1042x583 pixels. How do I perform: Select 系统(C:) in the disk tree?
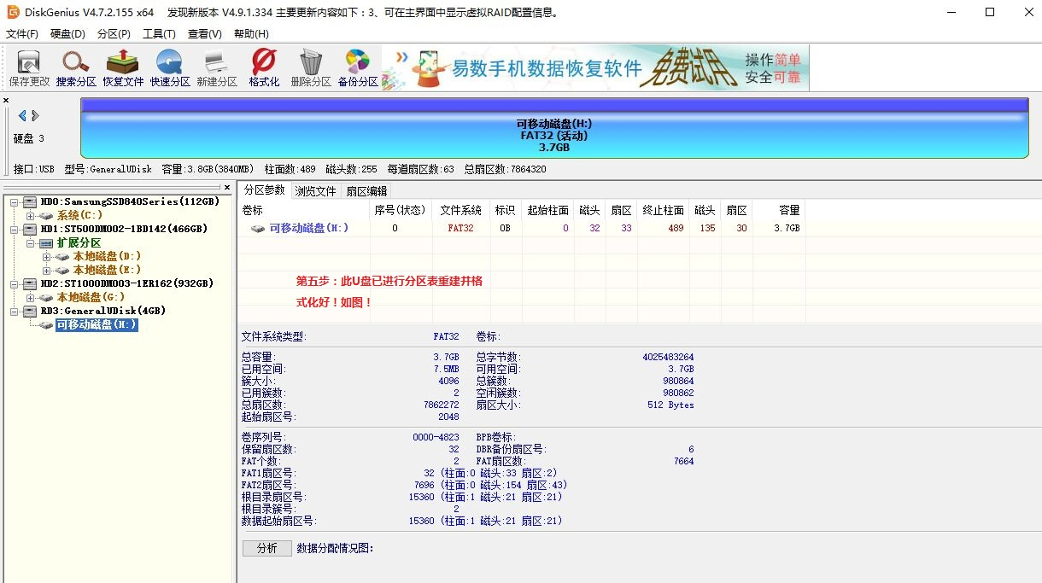tap(79, 216)
